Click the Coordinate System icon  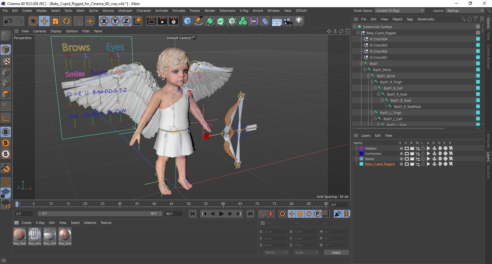pyautogui.click(x=138, y=21)
